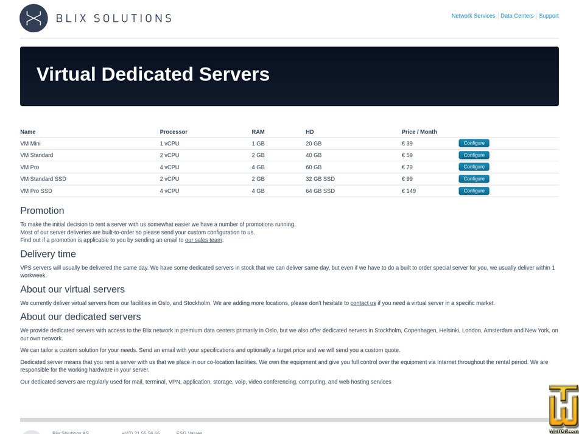Select the Delivery time section heading
Viewport: 579px width, 434px height.
tap(48, 254)
